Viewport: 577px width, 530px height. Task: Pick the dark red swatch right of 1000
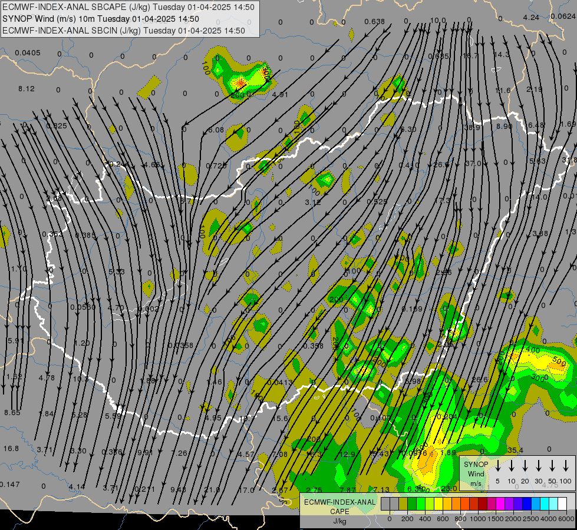(483, 503)
